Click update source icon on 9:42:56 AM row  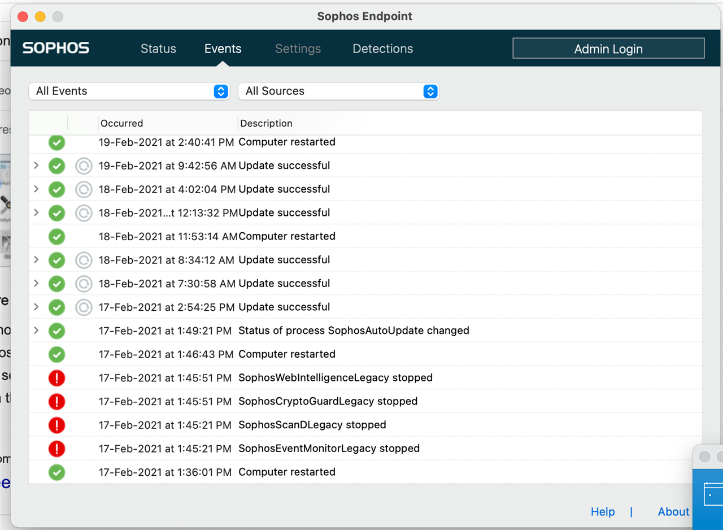coord(84,166)
